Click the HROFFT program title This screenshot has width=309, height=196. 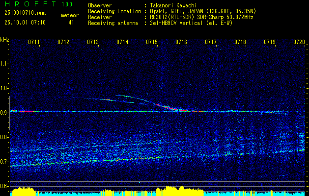click(x=30, y=4)
